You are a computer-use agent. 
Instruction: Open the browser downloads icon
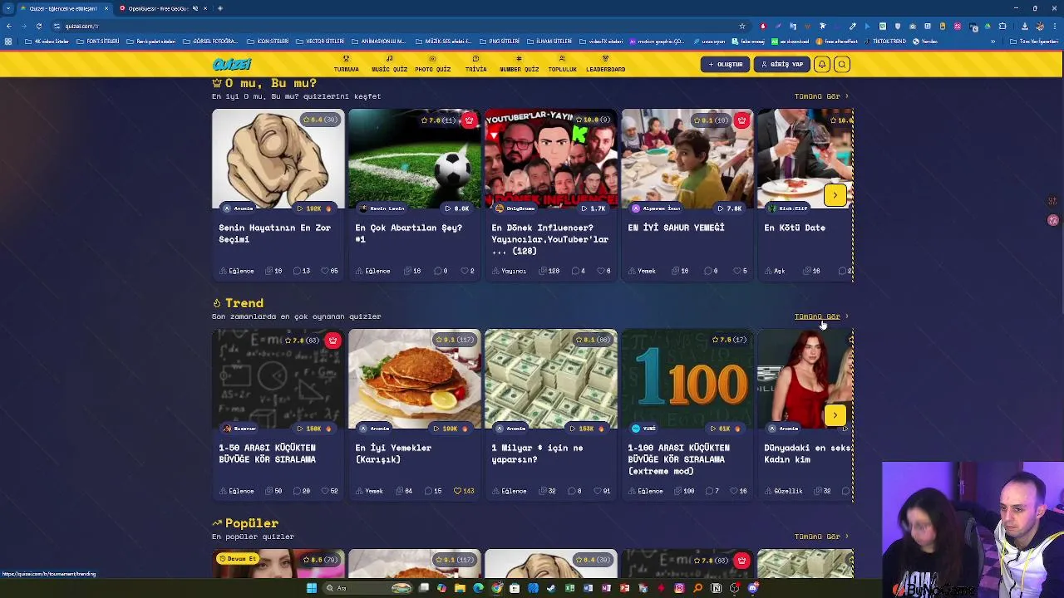pyautogui.click(x=1024, y=26)
